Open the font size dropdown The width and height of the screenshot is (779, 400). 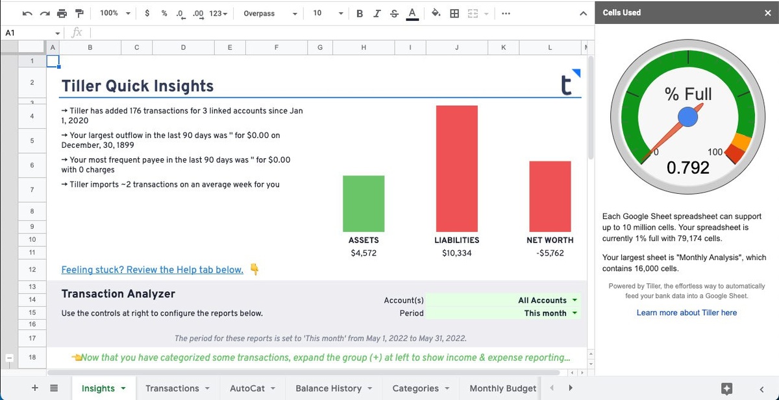[x=328, y=13]
